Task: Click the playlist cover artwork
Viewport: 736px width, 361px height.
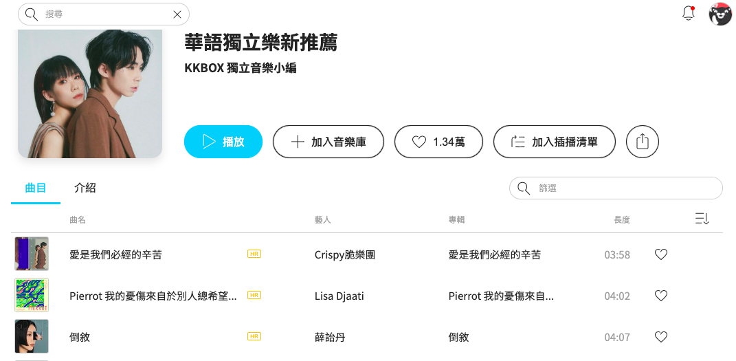Action: coord(90,93)
